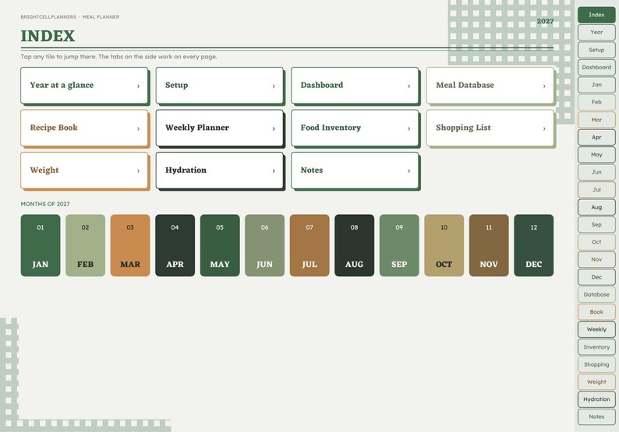The height and width of the screenshot is (432, 619).
Task: Select the 02 FEB month card
Action: (85, 245)
